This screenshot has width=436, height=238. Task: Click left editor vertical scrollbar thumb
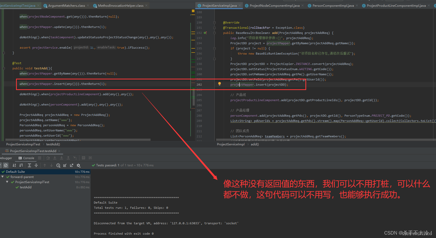pyautogui.click(x=194, y=97)
